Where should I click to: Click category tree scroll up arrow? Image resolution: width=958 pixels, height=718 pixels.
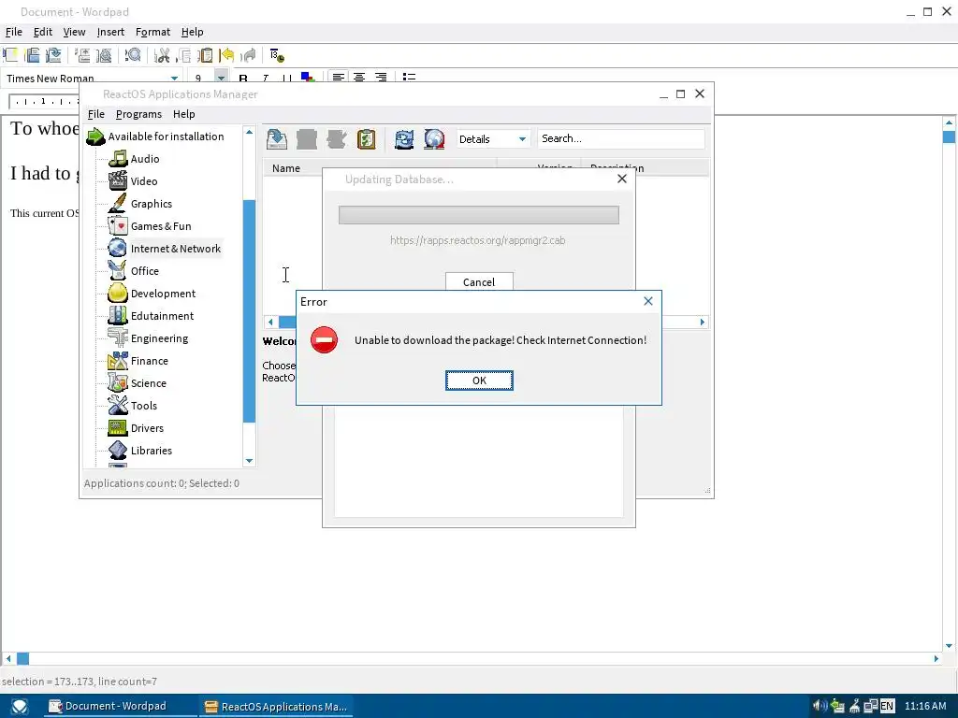249,133
